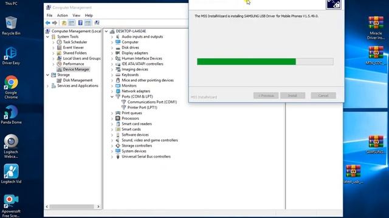Click the green installation progress bar
Viewport: 389px width, 218px height.
[265, 62]
